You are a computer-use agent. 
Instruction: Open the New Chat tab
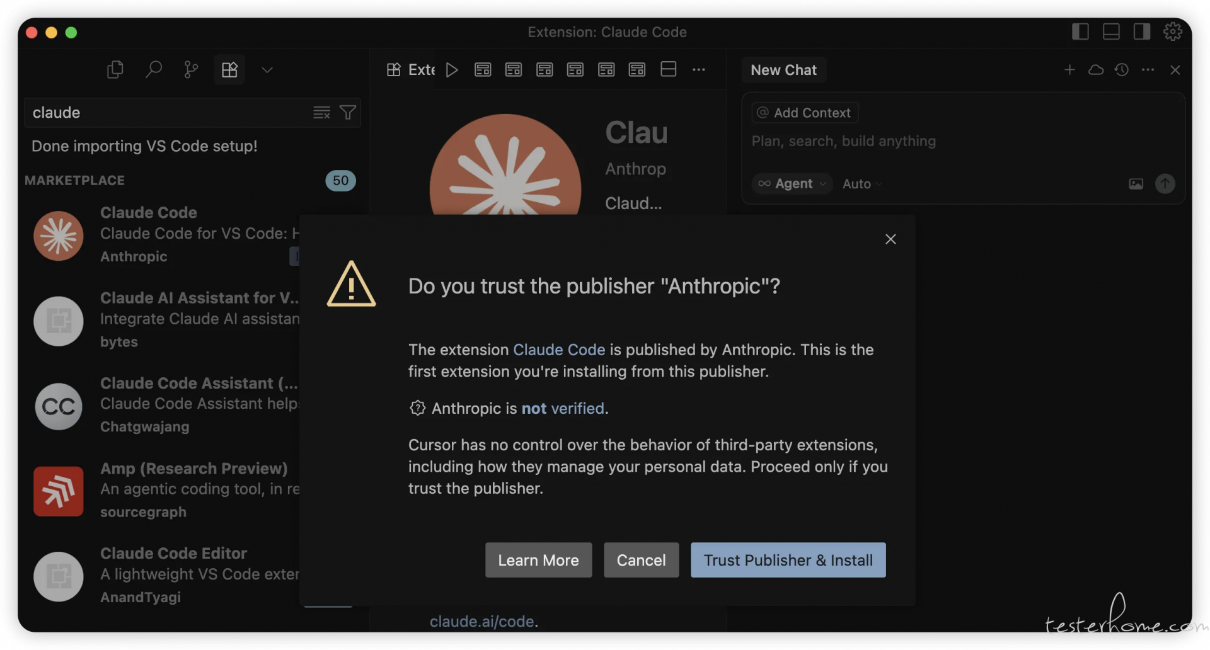click(783, 70)
